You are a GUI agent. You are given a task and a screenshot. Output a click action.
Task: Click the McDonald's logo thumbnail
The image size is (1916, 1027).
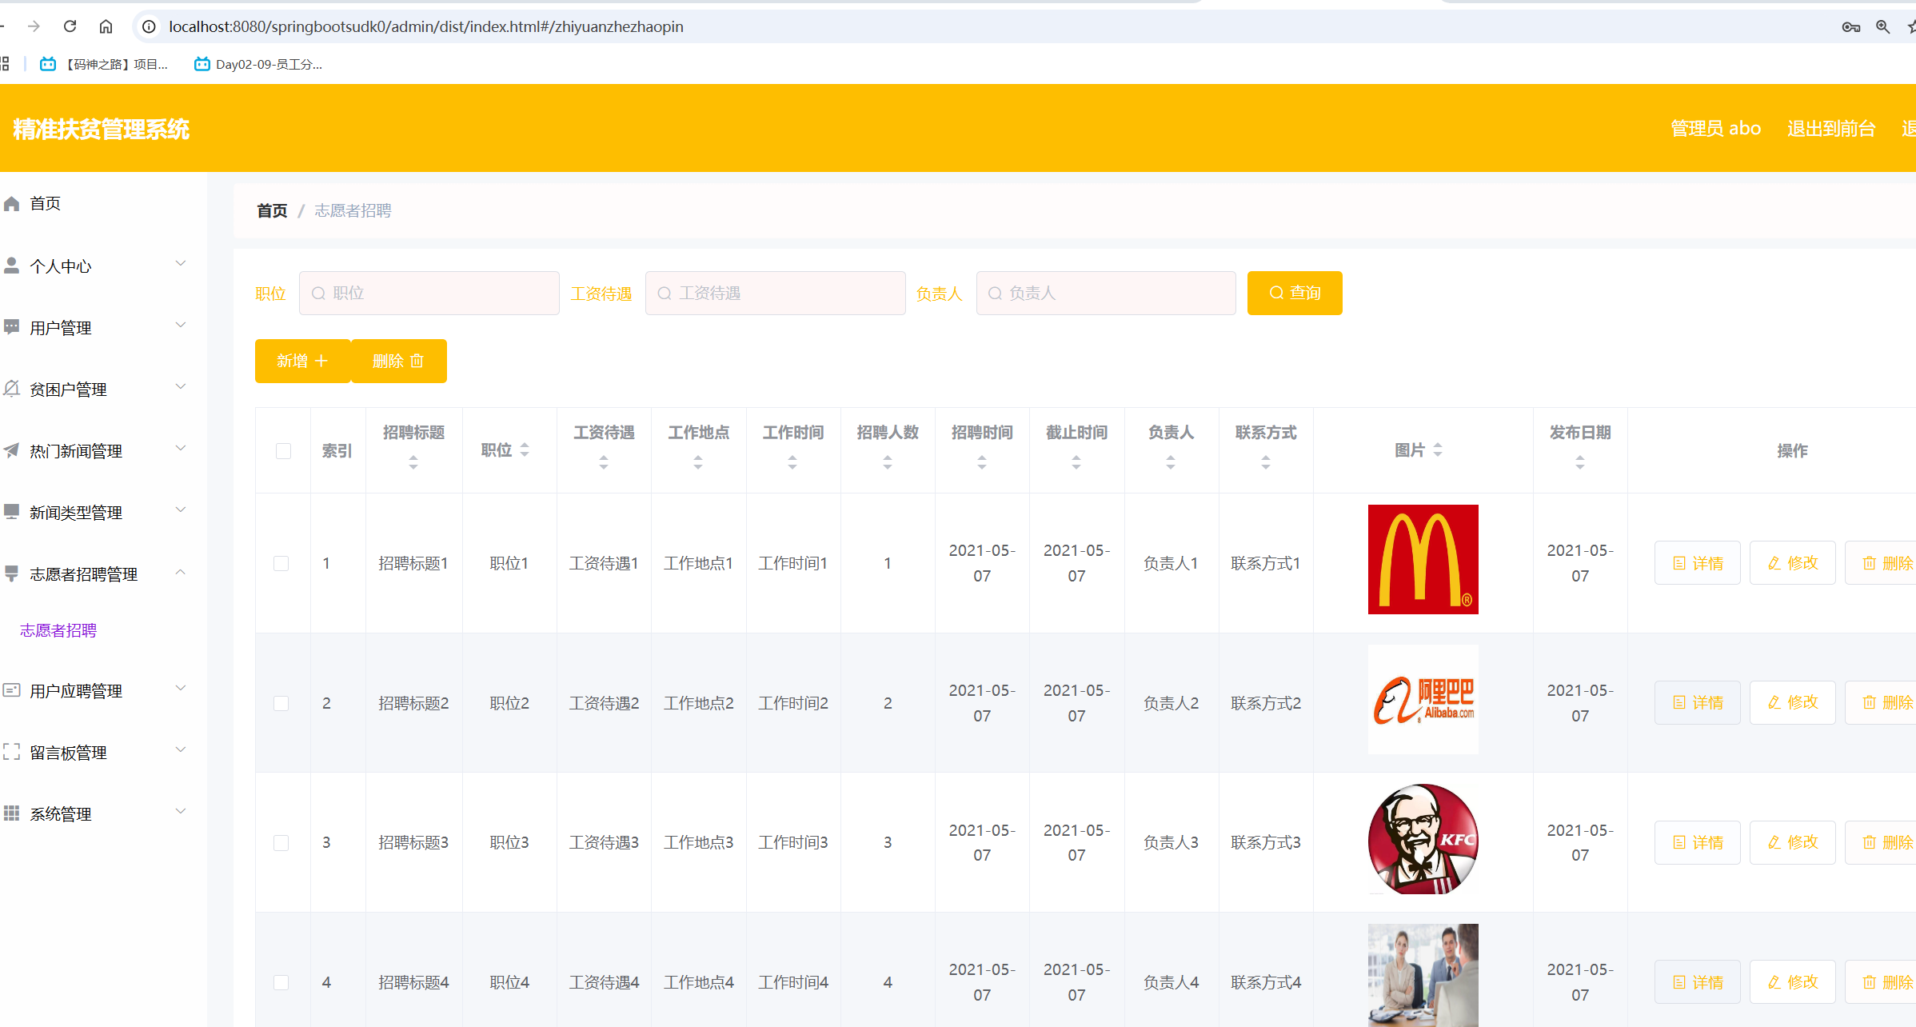click(1423, 559)
